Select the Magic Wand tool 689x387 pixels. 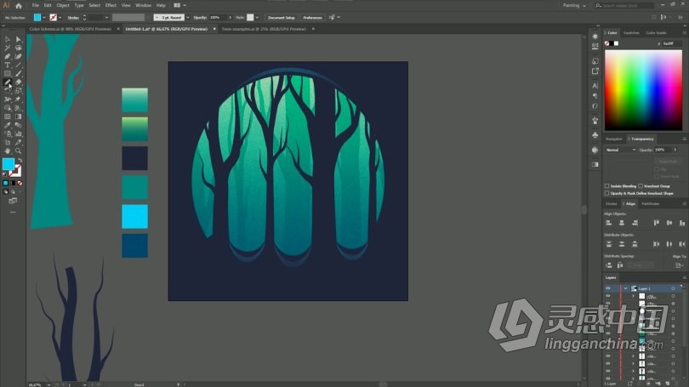(x=8, y=48)
